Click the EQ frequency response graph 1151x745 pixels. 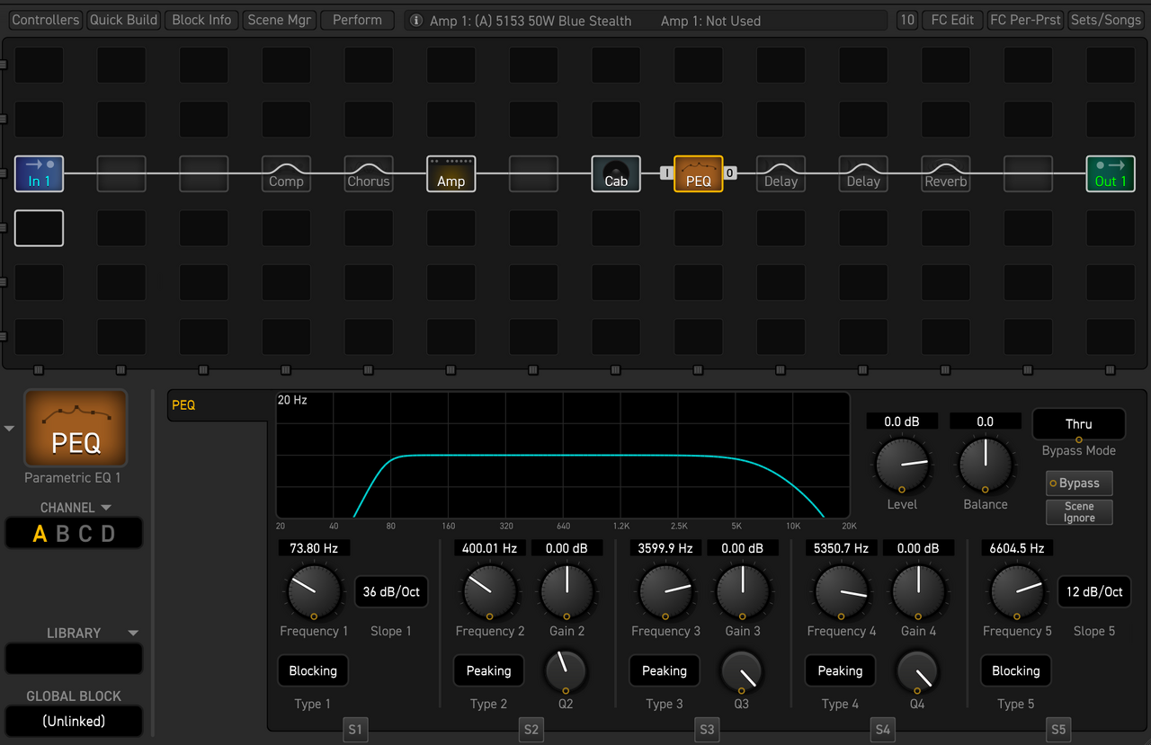pyautogui.click(x=563, y=455)
